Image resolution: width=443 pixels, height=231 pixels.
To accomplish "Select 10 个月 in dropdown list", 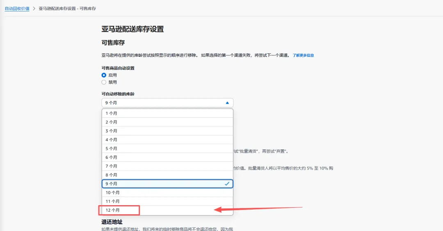I will point(167,192).
